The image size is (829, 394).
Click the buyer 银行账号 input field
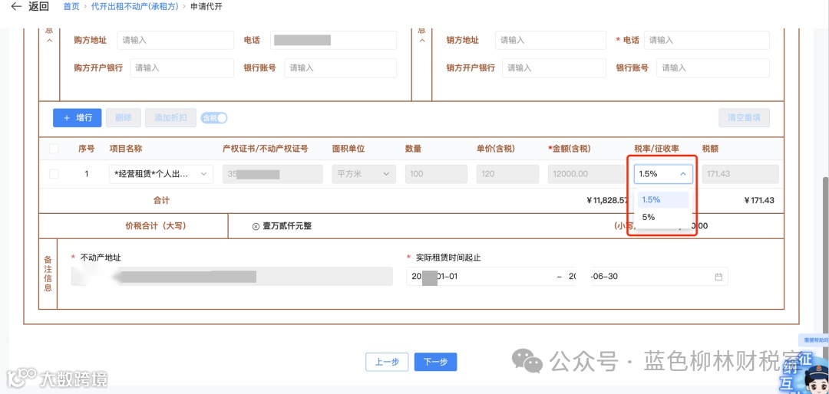click(x=341, y=67)
